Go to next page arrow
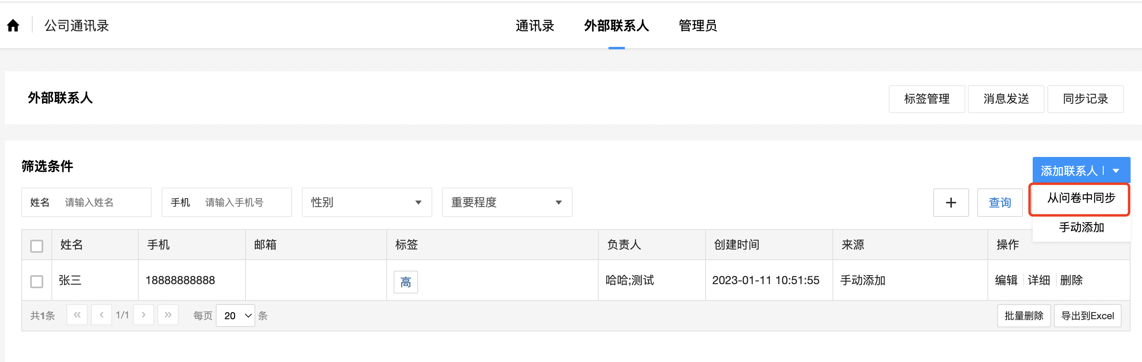1142x362 pixels. pos(144,315)
